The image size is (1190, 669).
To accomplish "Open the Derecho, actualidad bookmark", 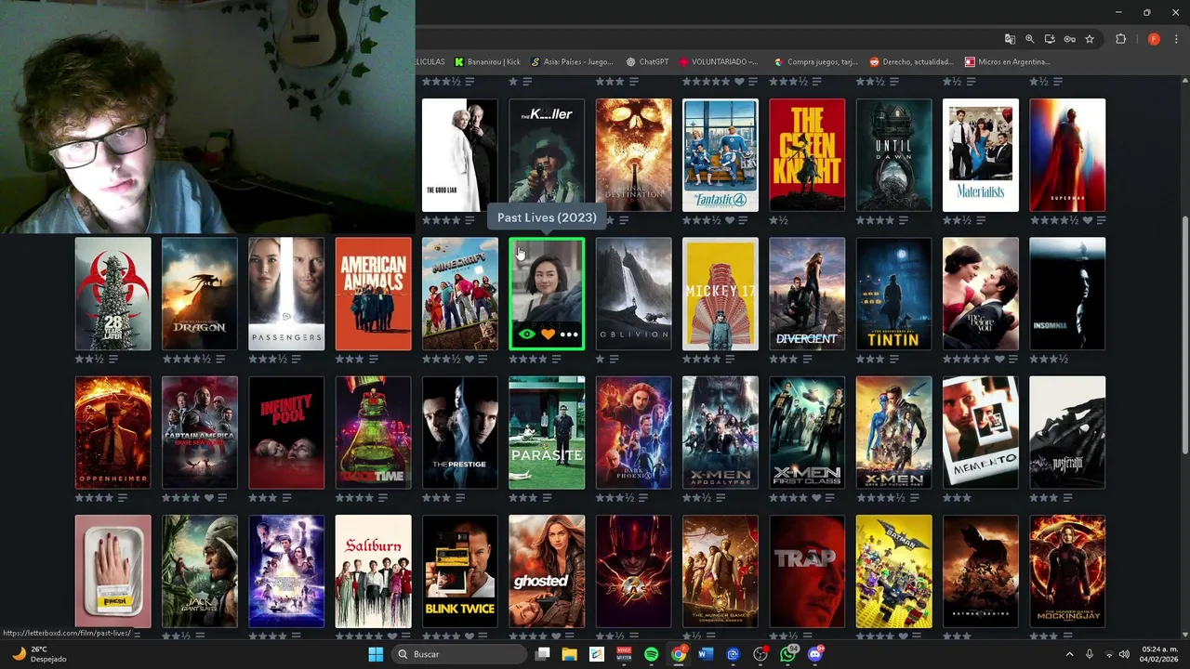I will (x=912, y=62).
